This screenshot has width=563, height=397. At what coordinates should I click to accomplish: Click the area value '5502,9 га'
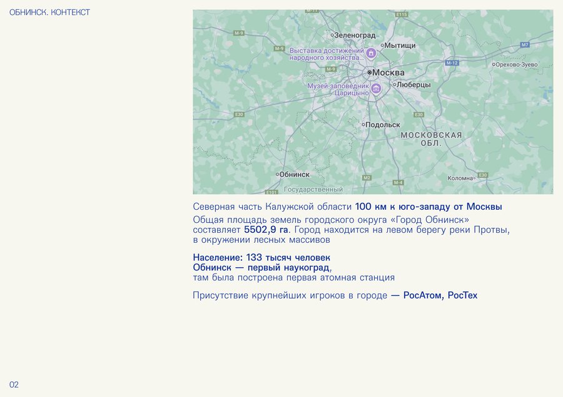tap(266, 230)
